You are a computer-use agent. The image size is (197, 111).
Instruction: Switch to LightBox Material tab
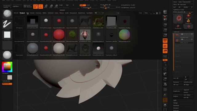50,13
